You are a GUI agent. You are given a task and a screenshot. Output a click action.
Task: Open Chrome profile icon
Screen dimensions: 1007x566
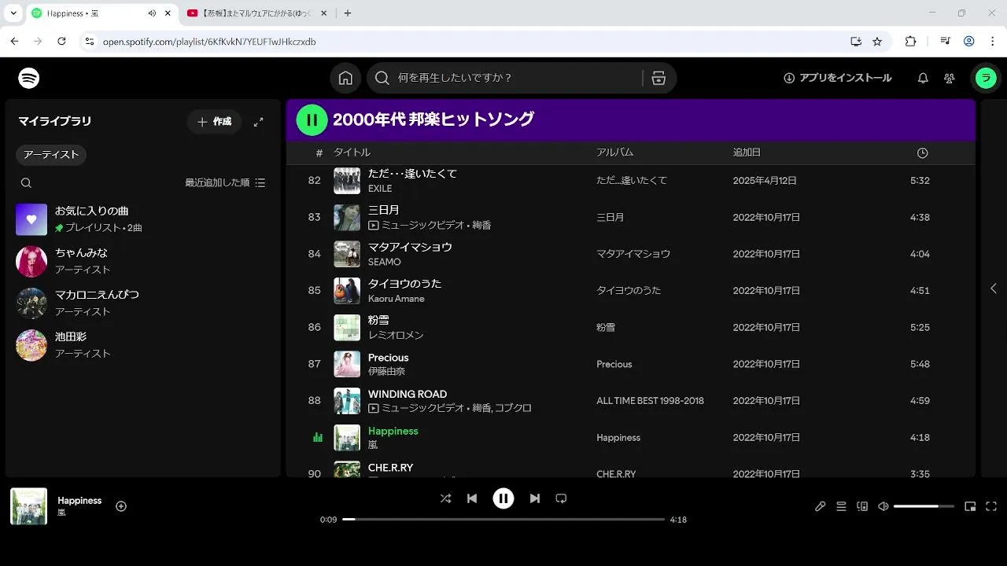pos(969,41)
